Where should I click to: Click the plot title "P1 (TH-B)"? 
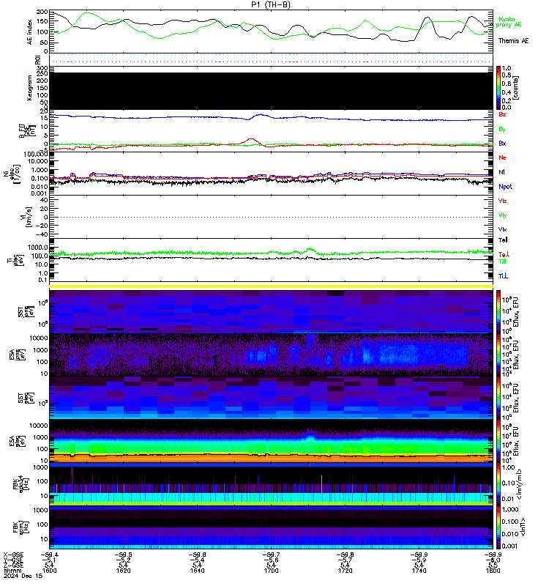pyautogui.click(x=270, y=4)
